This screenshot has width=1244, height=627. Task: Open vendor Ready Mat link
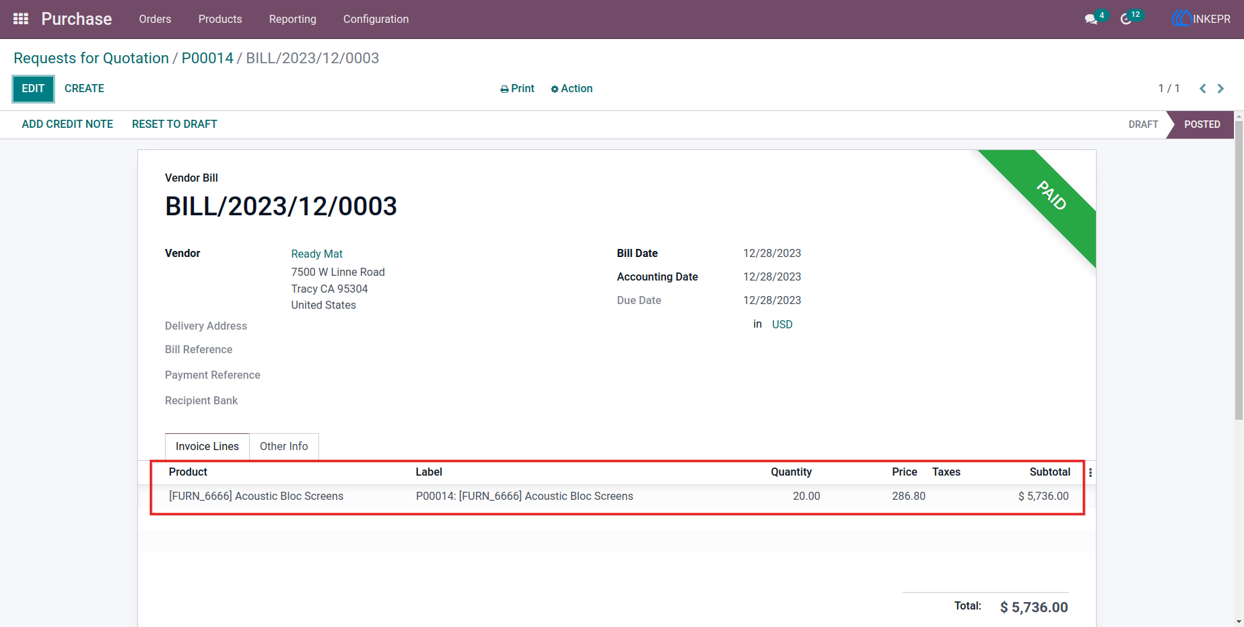317,254
